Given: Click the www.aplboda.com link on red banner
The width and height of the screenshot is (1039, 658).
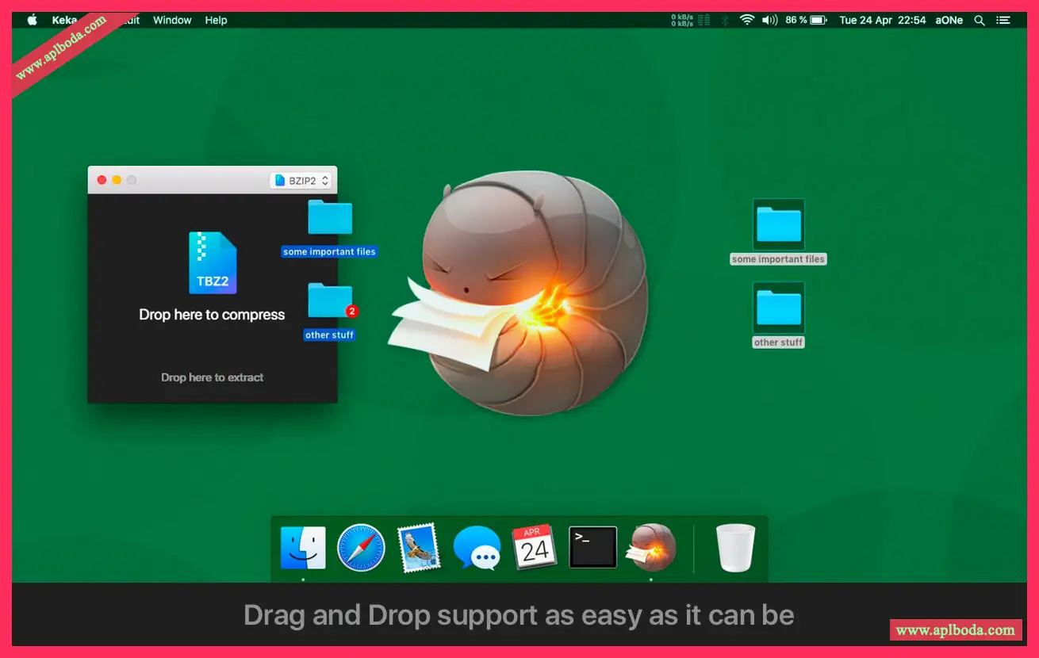Looking at the screenshot, I should (x=955, y=630).
